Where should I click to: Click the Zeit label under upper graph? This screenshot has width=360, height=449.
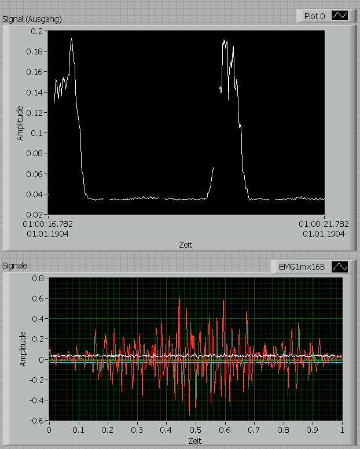pyautogui.click(x=186, y=245)
